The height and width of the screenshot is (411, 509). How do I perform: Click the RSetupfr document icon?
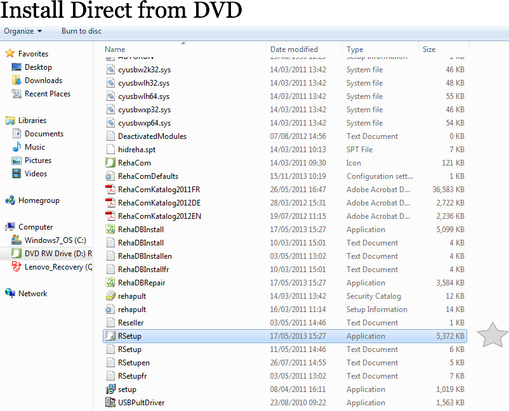pos(110,375)
